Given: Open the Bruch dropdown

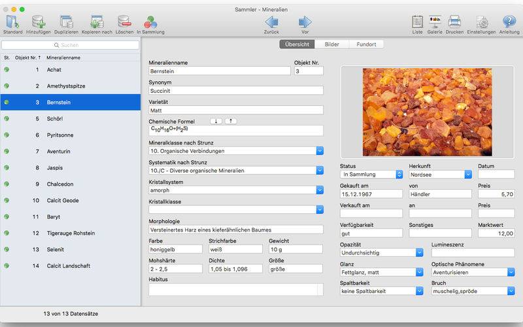Looking at the screenshot, I should 511,291.
